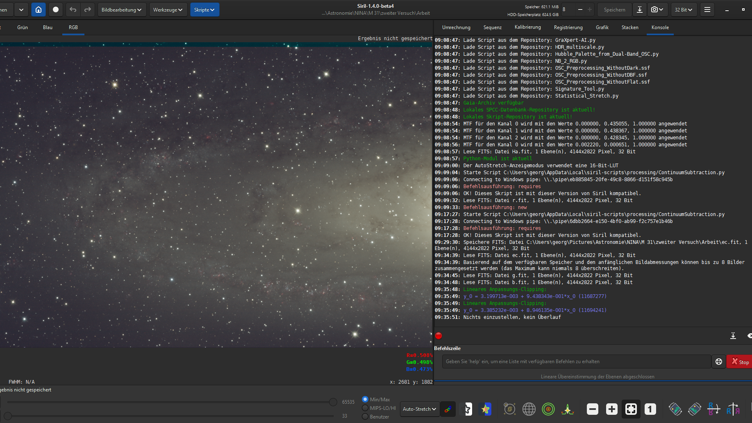Select the Benutzer radio option
The image size is (752, 423).
(x=365, y=416)
